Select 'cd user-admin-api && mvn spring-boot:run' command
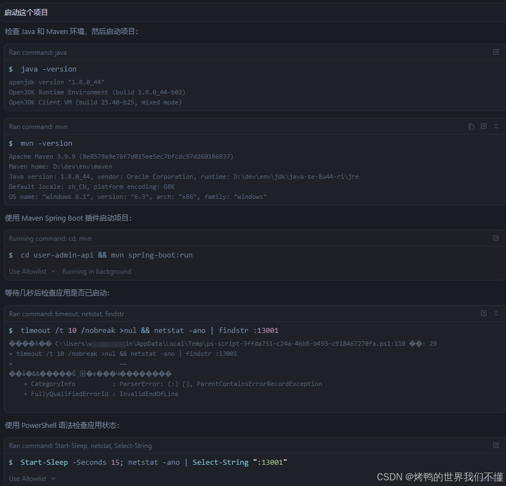 [x=107, y=255]
